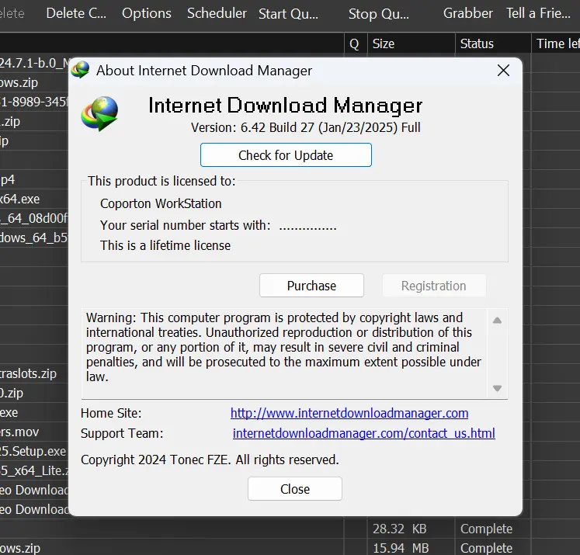
Task: Close About dialog using the X icon
Action: 503,71
